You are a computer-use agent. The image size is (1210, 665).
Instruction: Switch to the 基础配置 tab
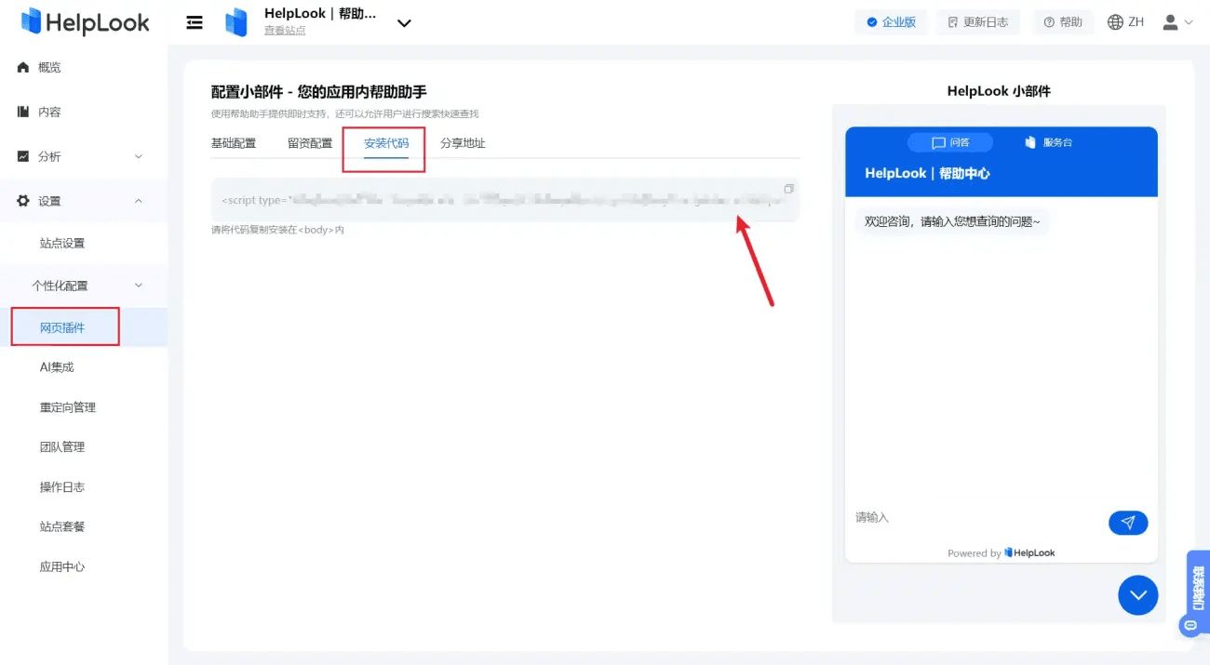coord(234,143)
